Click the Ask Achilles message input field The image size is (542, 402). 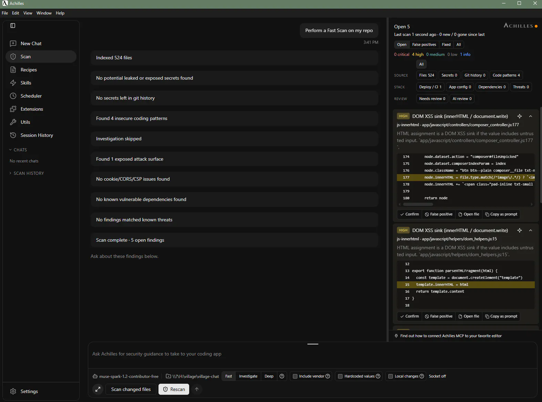point(313,354)
